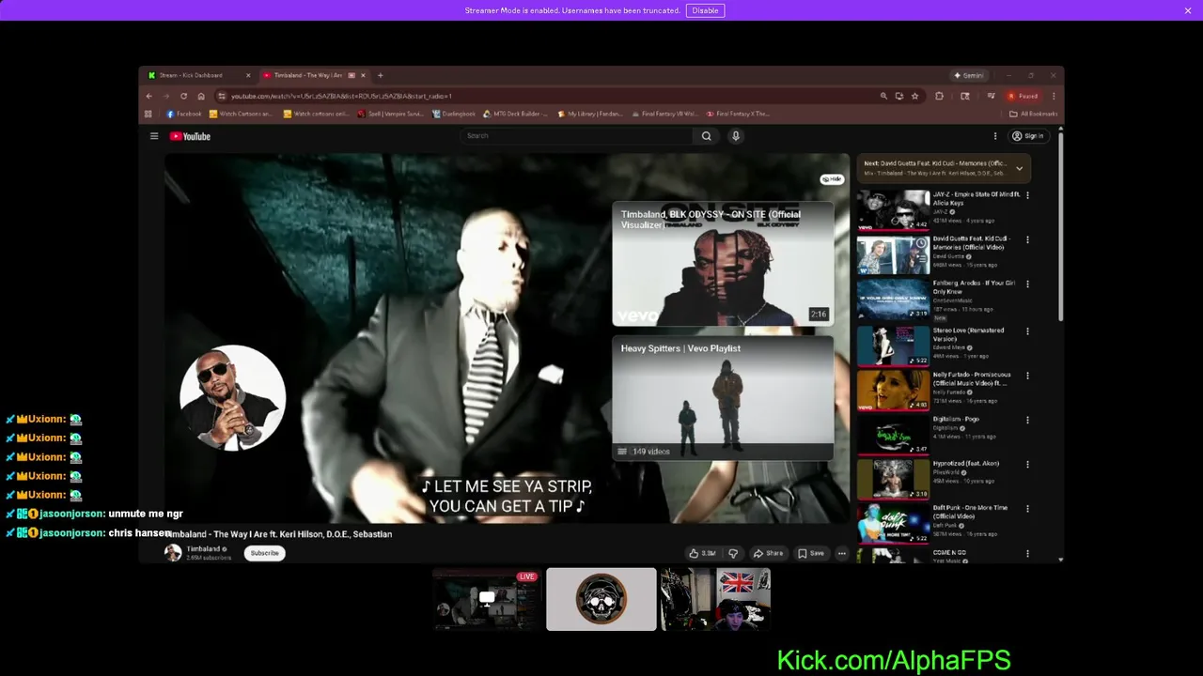Open the Paused profile button
This screenshot has height=676, width=1203.
[1023, 96]
